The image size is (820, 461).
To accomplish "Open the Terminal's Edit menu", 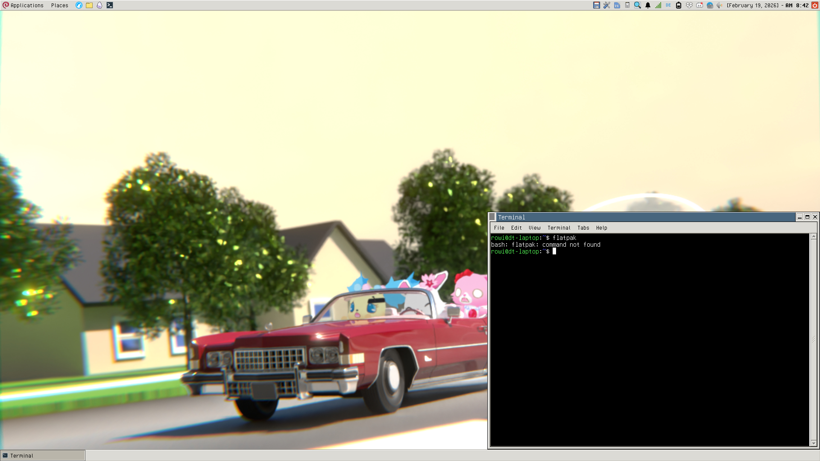I will coord(516,228).
